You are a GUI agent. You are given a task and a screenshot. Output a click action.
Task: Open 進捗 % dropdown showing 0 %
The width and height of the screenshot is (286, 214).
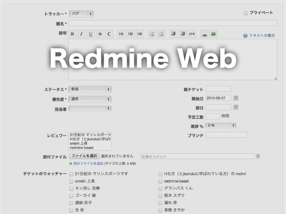[x=221, y=125]
